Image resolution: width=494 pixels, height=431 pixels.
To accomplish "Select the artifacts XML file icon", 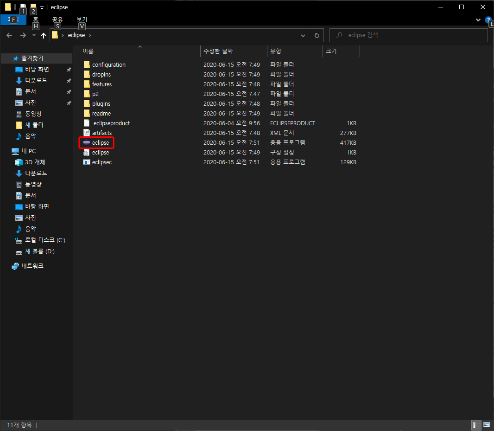I will (87, 133).
